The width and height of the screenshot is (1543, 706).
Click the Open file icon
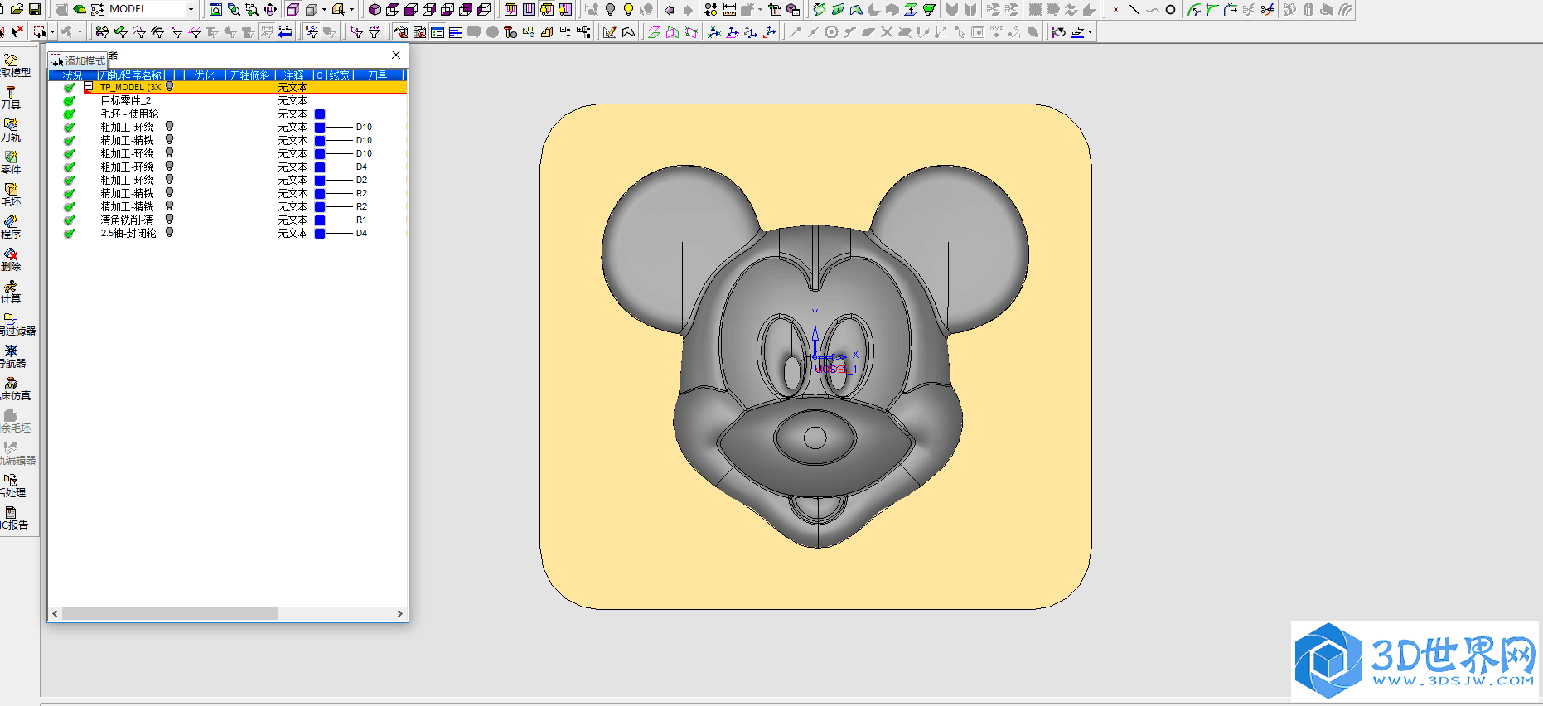pyautogui.click(x=17, y=9)
